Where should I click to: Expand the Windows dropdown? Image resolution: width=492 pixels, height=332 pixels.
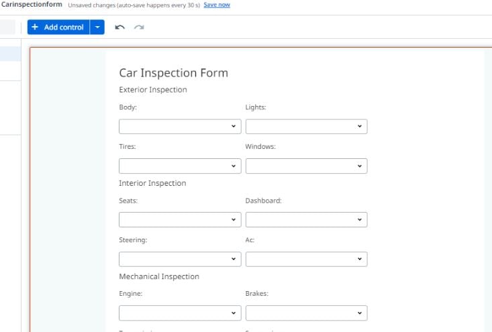coord(306,166)
